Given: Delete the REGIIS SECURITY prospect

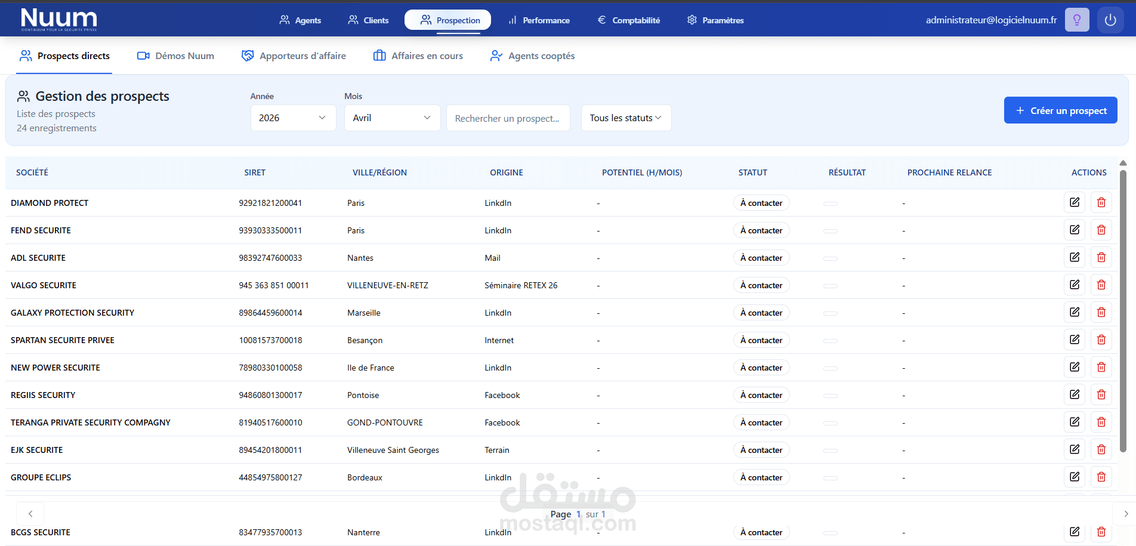Looking at the screenshot, I should (1101, 394).
